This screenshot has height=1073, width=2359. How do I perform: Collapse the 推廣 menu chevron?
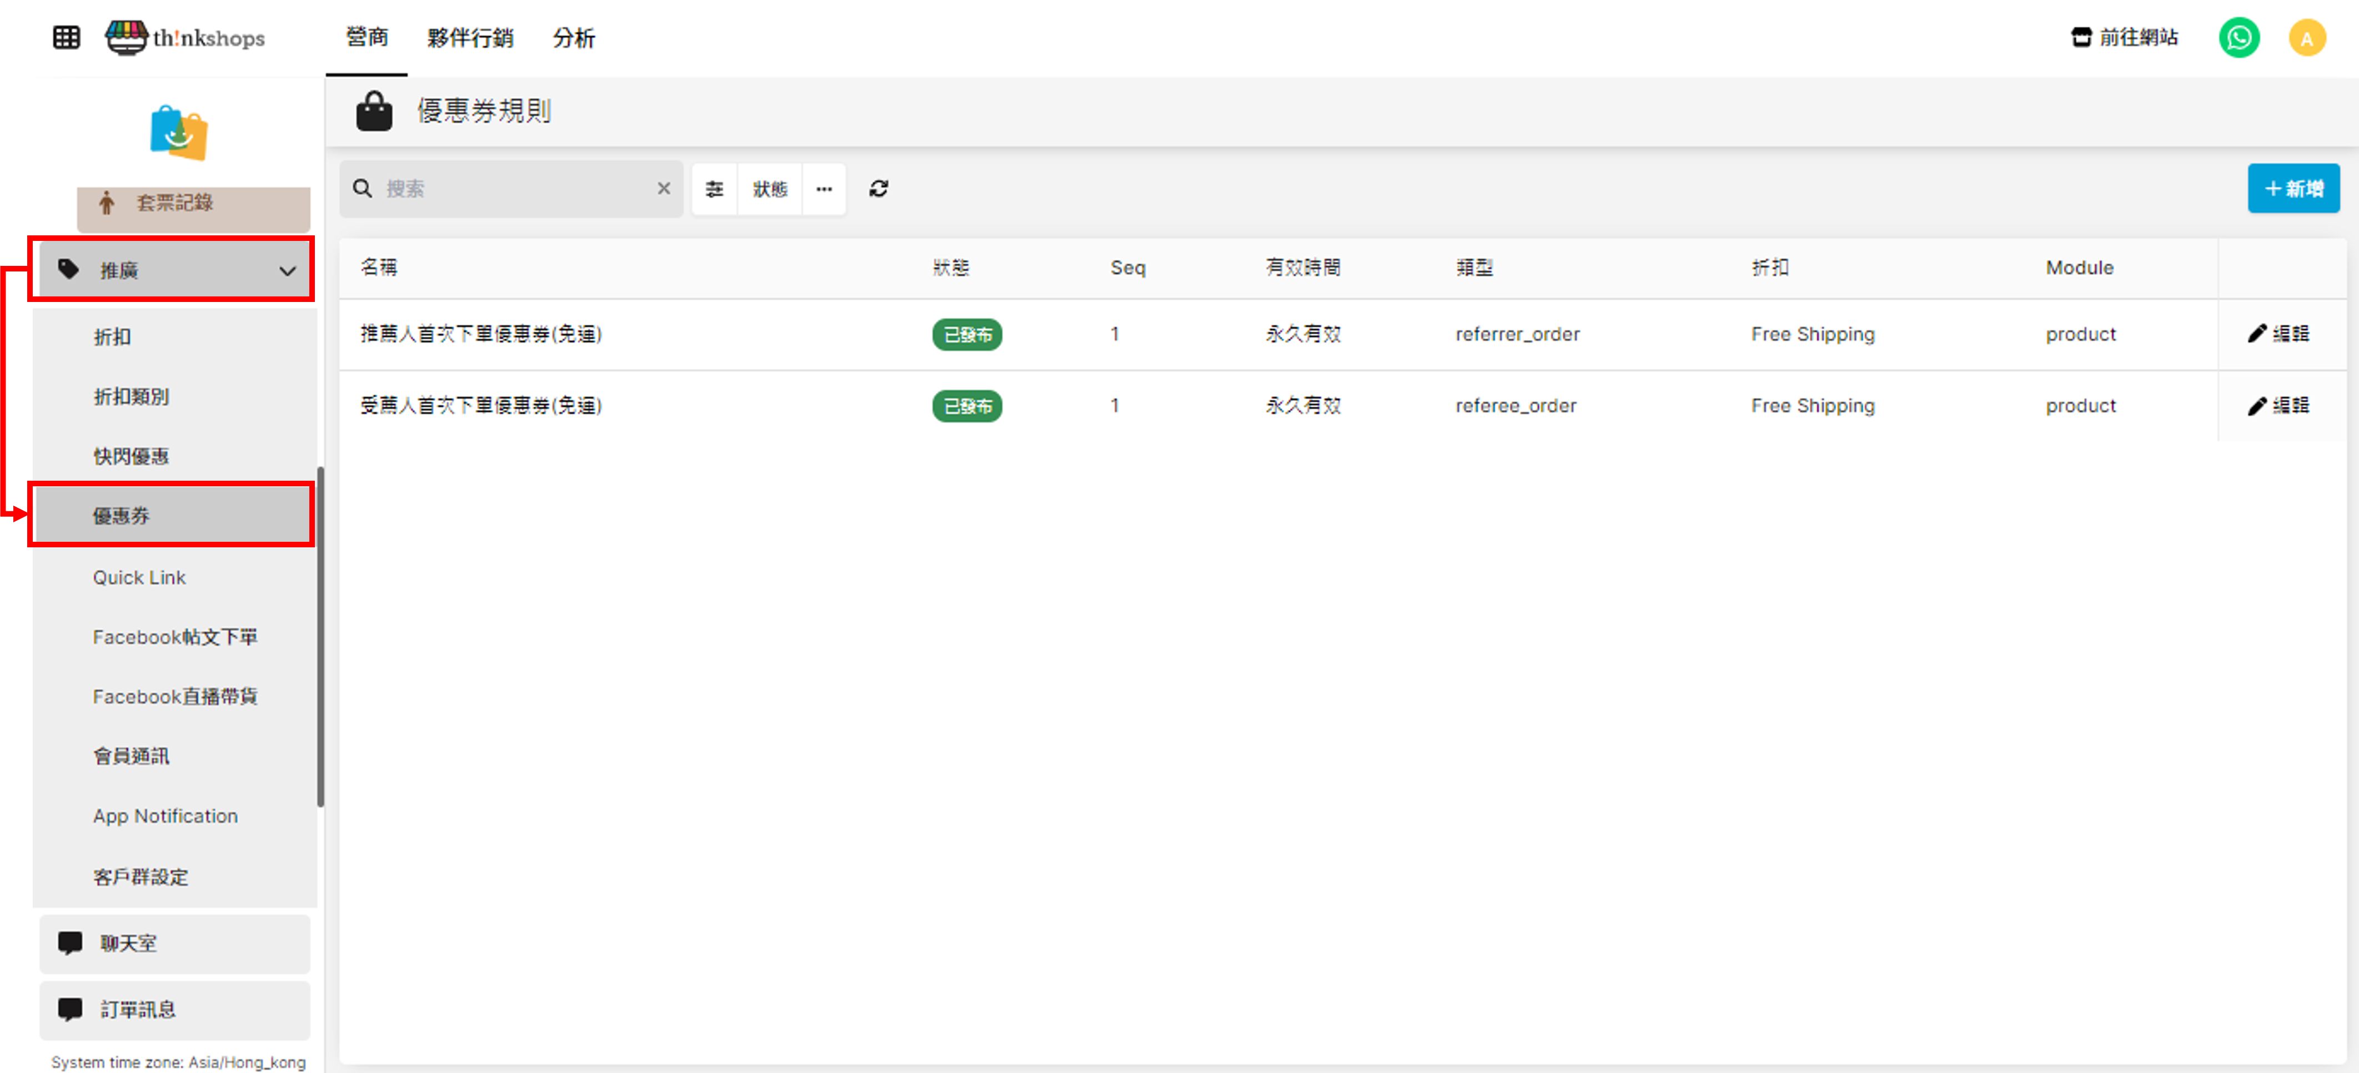pos(287,270)
